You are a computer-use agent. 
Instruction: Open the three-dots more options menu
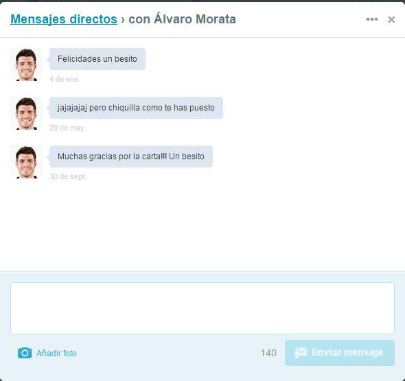point(371,19)
